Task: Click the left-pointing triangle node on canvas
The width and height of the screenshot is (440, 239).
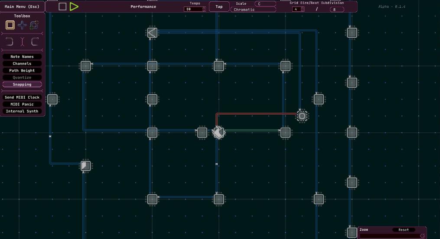Action: coord(152,33)
